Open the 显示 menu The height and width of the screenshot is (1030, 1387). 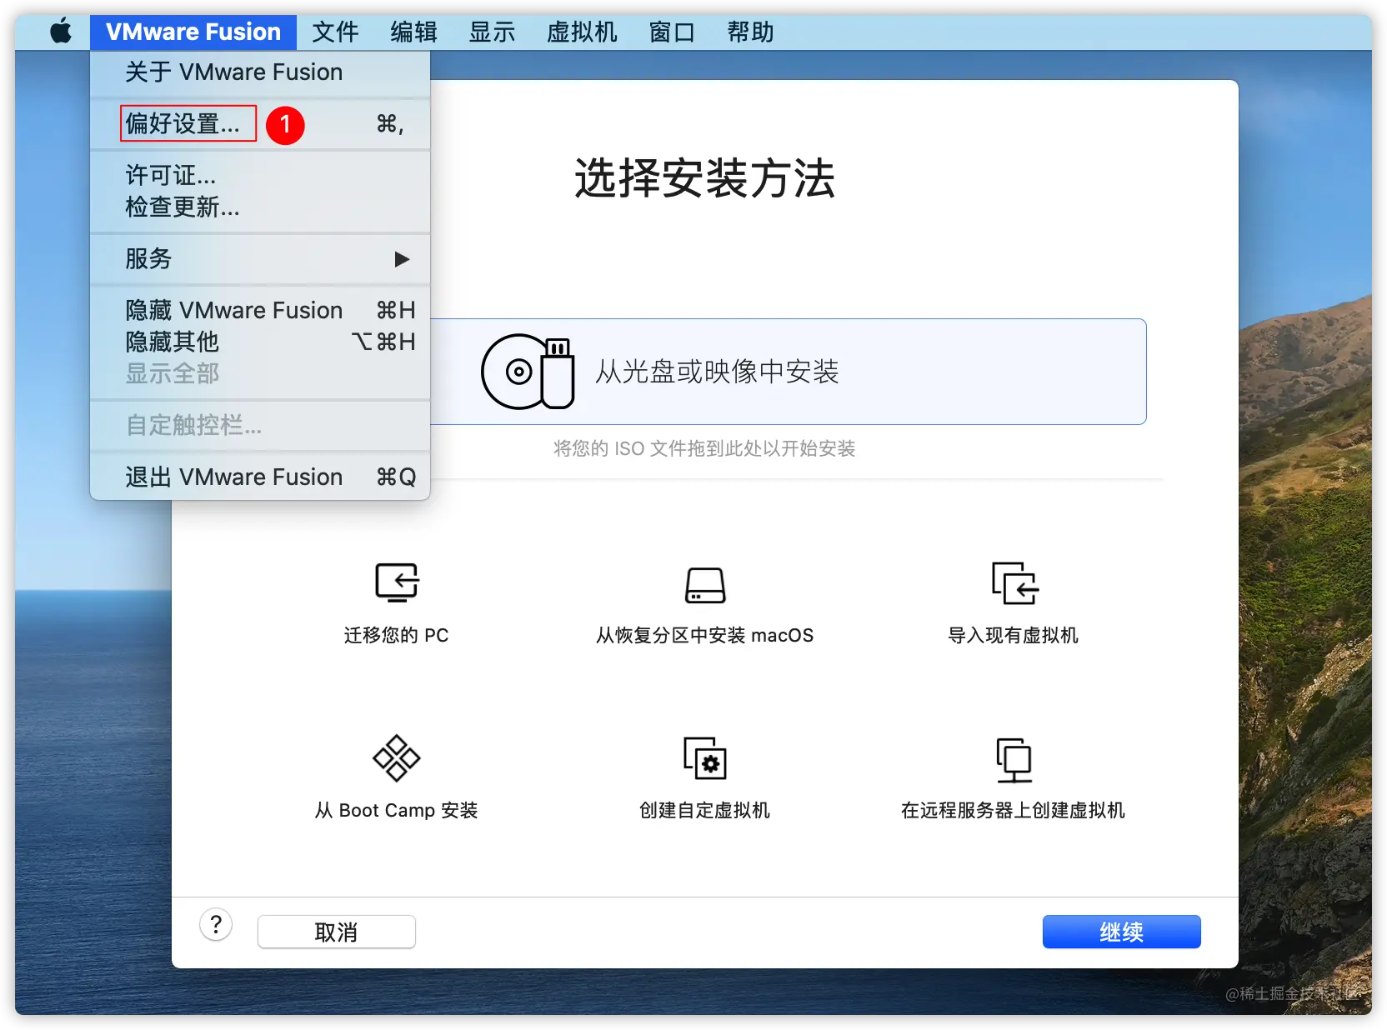tap(492, 32)
